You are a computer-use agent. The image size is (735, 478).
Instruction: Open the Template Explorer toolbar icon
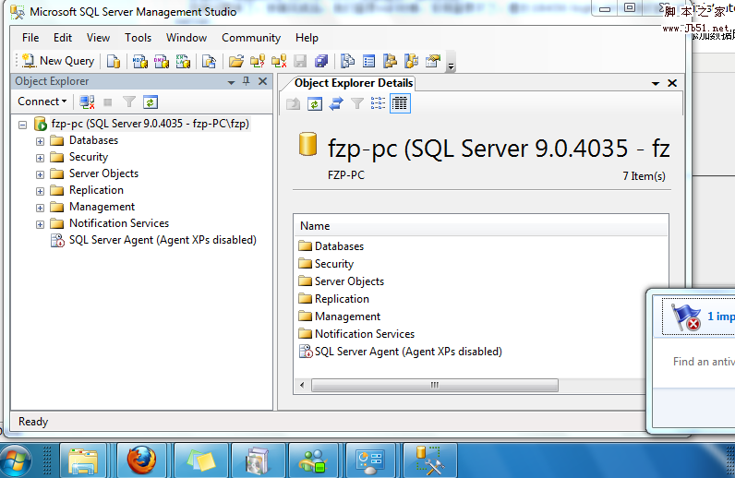[412, 61]
